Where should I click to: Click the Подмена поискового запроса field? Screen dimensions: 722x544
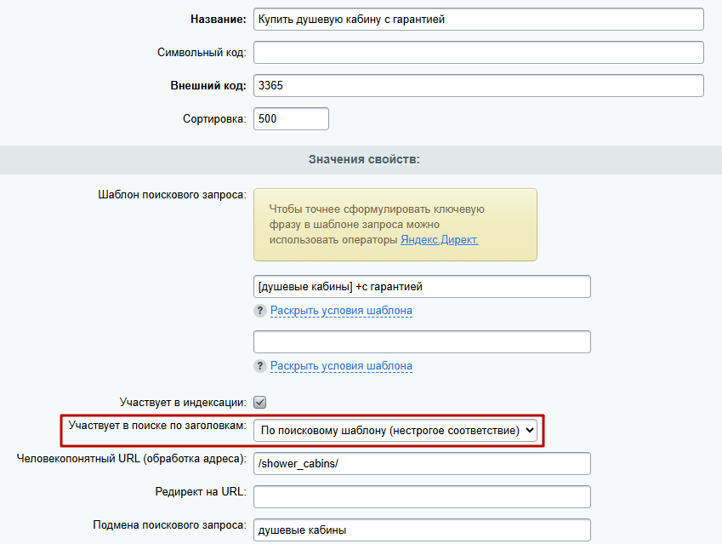[422, 530]
